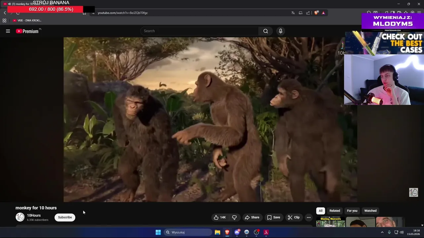Select the Watched filter chip
424x238 pixels.
(x=370, y=211)
